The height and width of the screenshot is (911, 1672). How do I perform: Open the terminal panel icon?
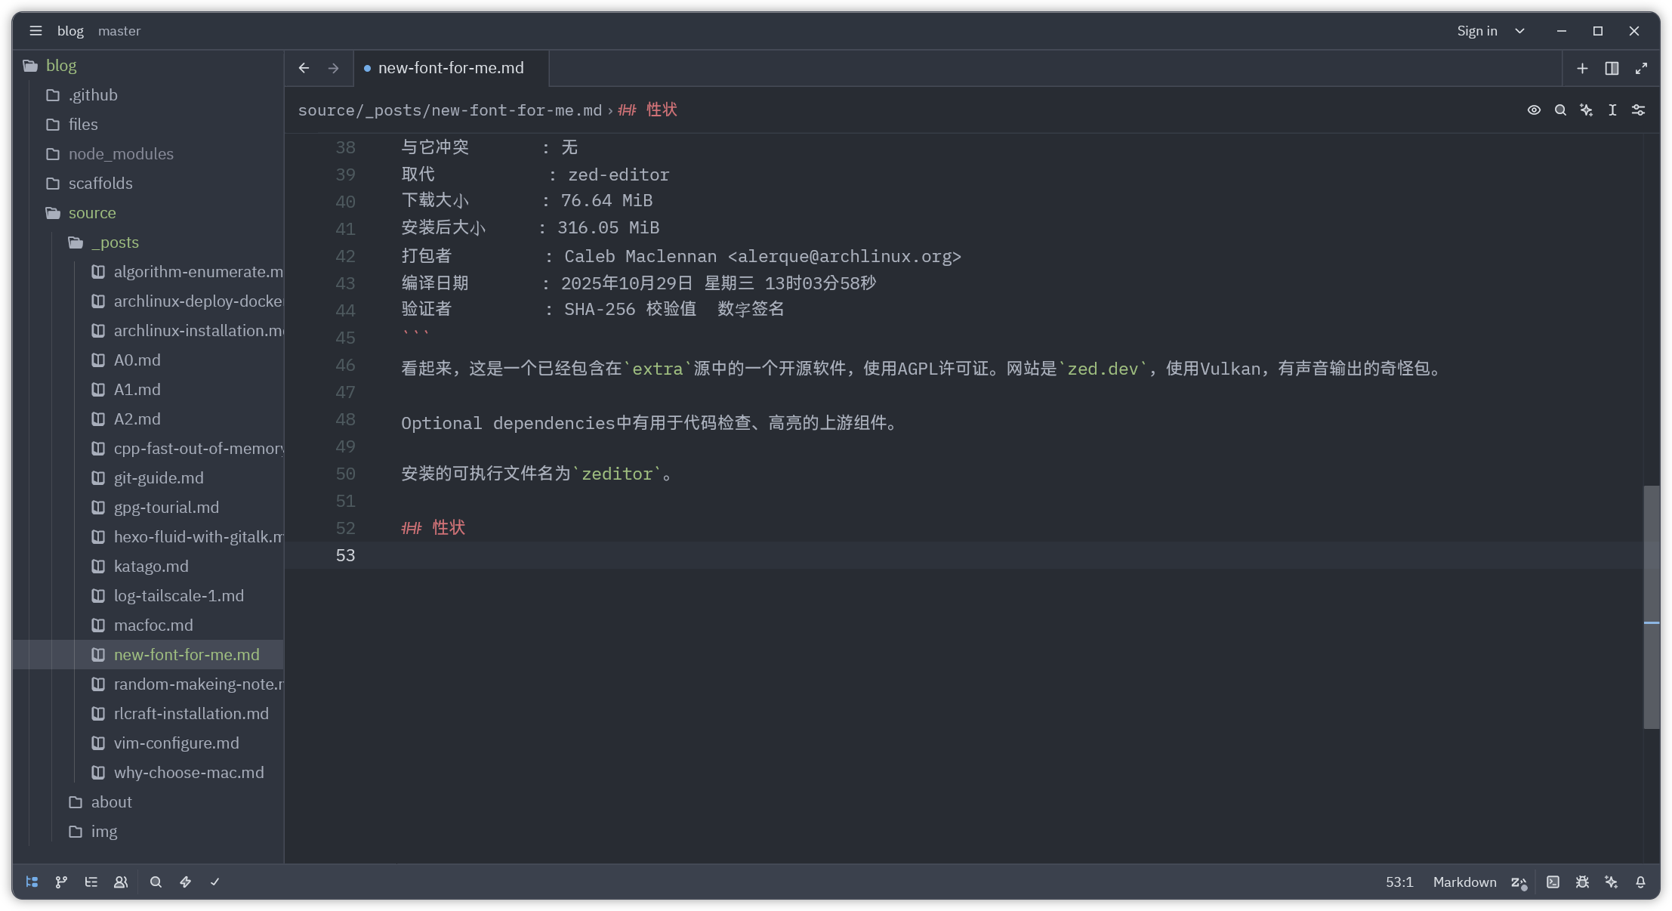pos(1553,882)
